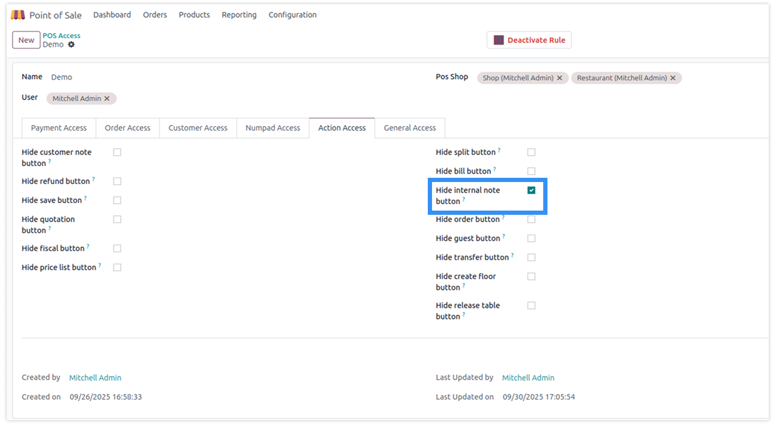This screenshot has height=436, width=773.
Task: Switch to the General Access tab
Action: pos(409,128)
